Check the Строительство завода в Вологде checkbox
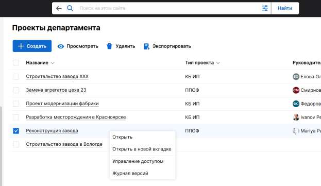 tap(16, 144)
